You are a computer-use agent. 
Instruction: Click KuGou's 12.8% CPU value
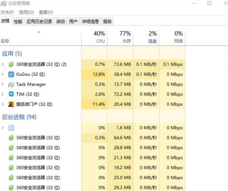(99, 74)
